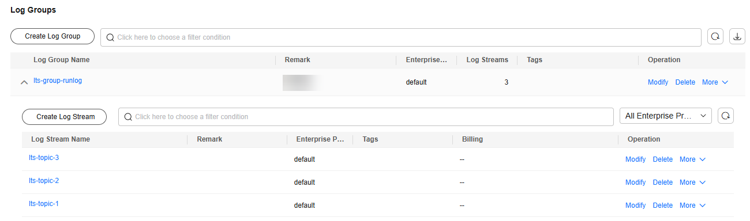Refresh the log groups list
The width and height of the screenshot is (750, 221).
coord(715,36)
